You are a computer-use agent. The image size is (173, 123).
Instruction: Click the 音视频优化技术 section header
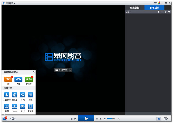point(11,72)
